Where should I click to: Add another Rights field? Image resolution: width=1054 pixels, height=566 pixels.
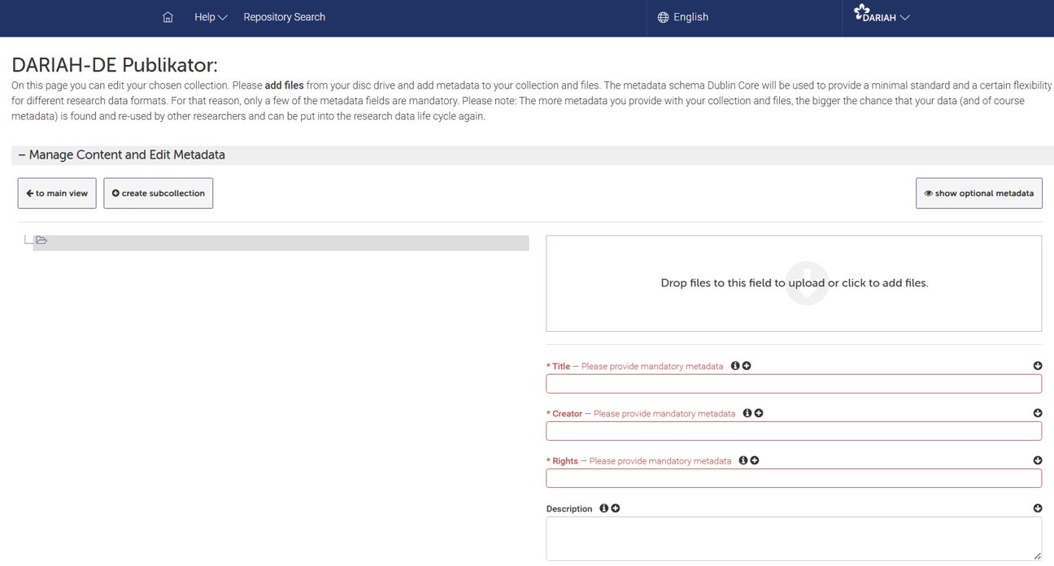pos(755,460)
